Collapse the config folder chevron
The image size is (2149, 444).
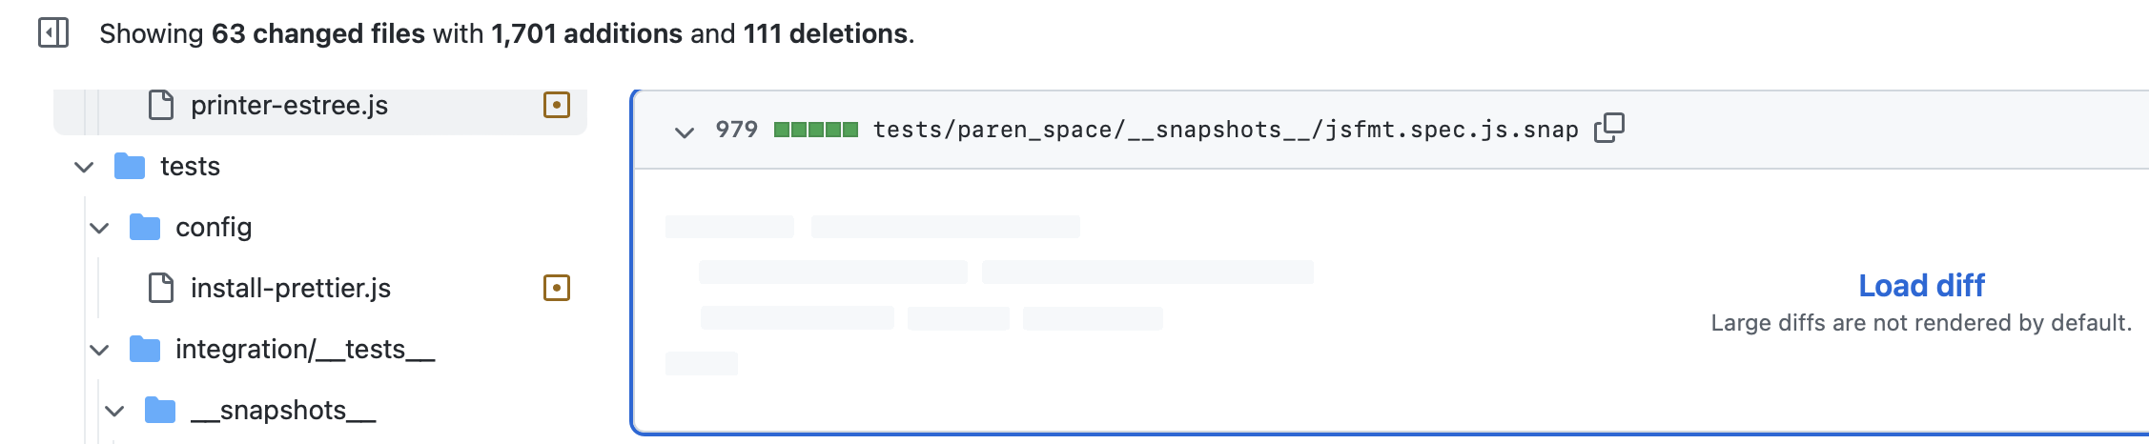click(99, 228)
